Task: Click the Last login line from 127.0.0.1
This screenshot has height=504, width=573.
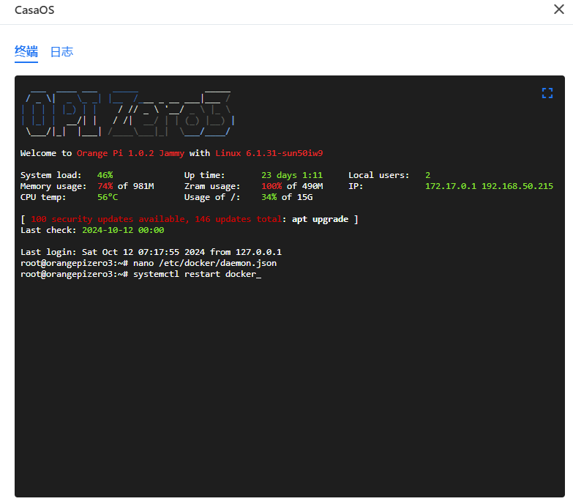Action: [151, 252]
